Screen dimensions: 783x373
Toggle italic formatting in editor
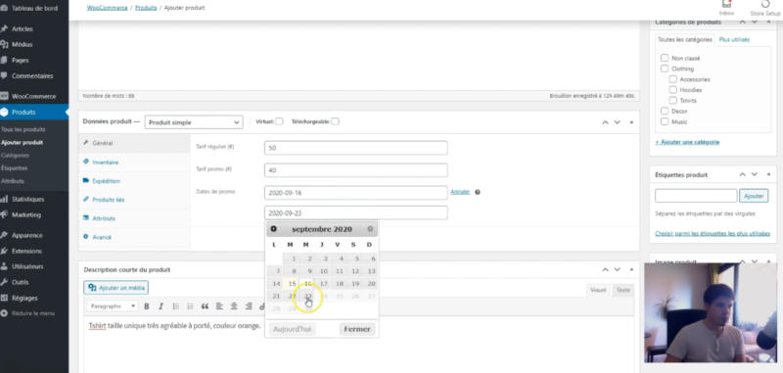(x=161, y=306)
